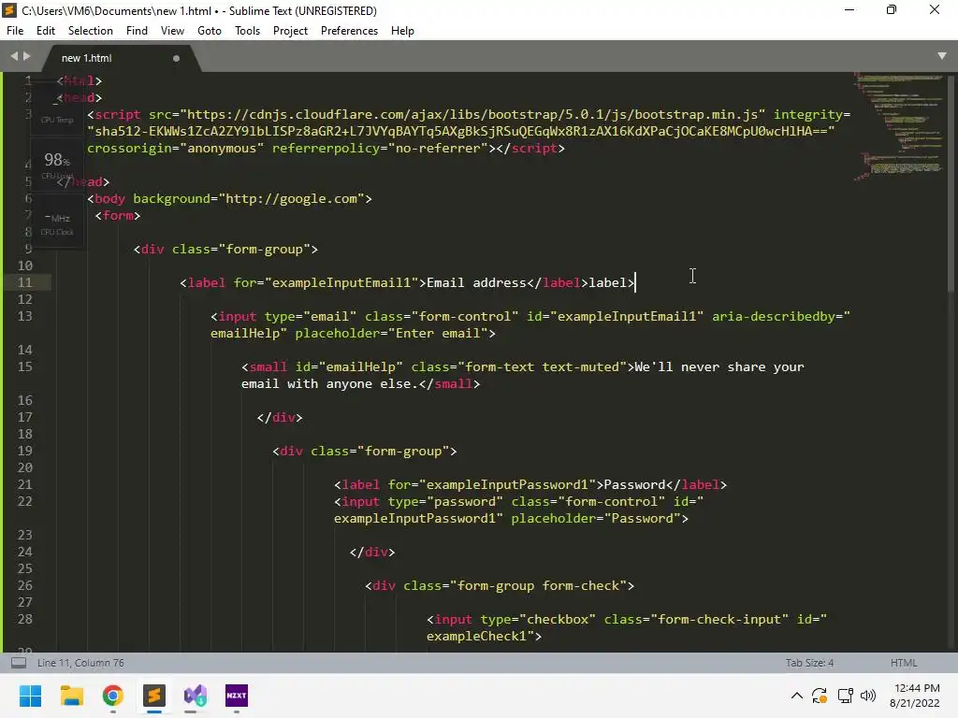This screenshot has width=958, height=718.
Task: Open the Goto menu
Action: 209,31
